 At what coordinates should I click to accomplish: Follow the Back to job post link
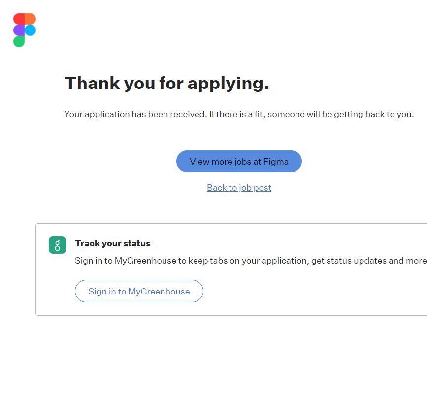coord(239,188)
